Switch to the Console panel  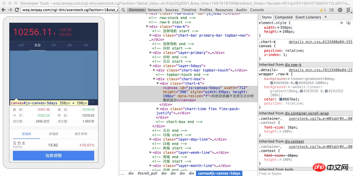(x=257, y=10)
